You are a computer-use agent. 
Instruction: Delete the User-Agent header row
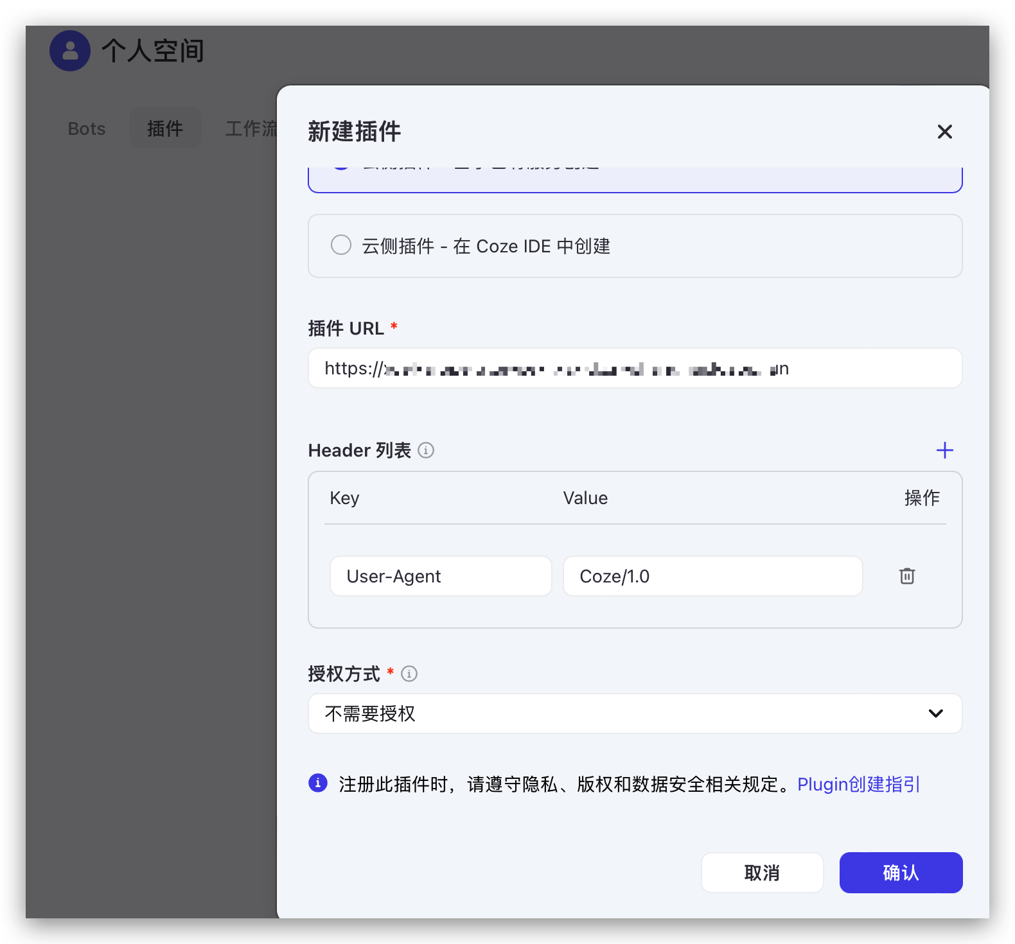coord(906,576)
